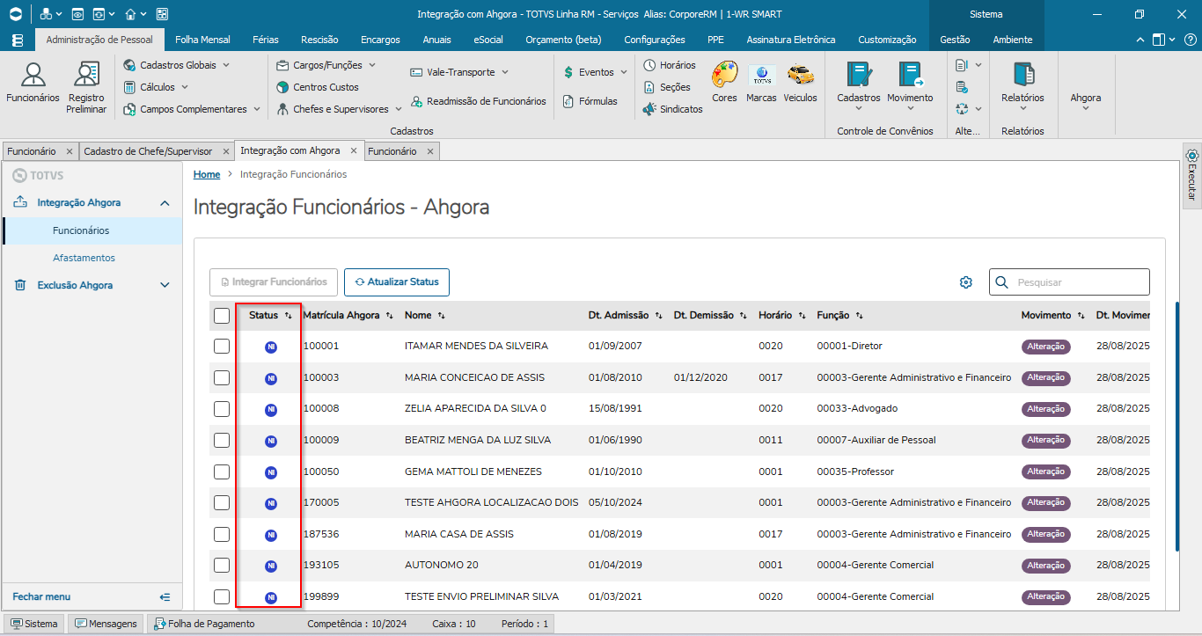The width and height of the screenshot is (1202, 636).
Task: Click the document-with-checkmark icon in the Alte group
Action: 962,87
